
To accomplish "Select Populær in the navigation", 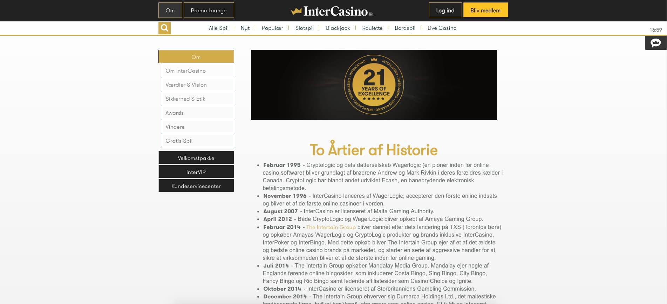I will point(272,28).
